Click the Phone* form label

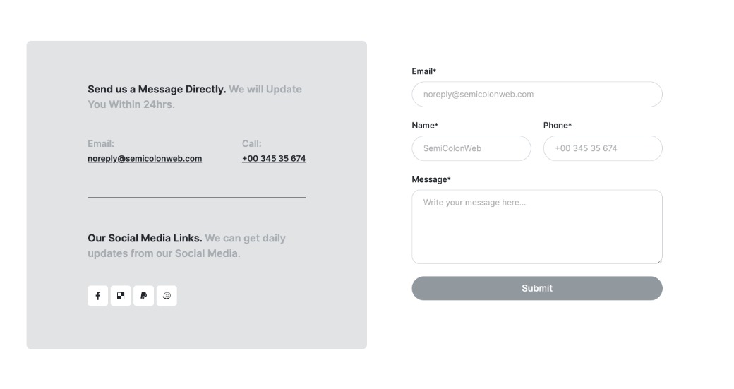pyautogui.click(x=558, y=125)
